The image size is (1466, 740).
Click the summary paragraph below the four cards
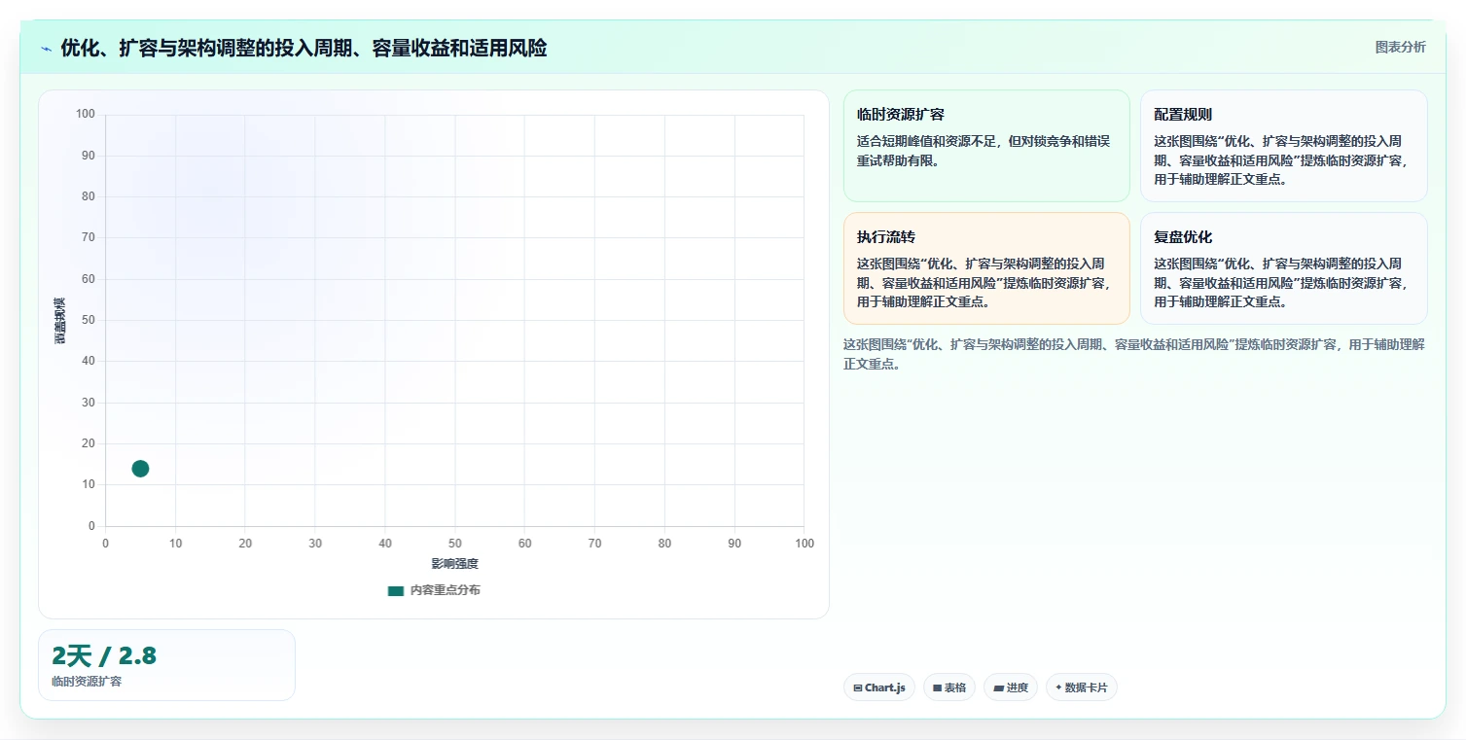pyautogui.click(x=1134, y=354)
